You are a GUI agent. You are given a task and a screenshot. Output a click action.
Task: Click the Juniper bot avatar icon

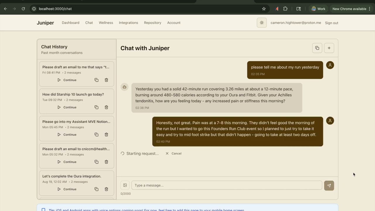(125, 87)
